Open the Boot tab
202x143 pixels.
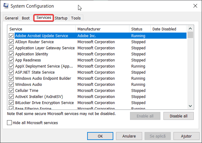pos(26,18)
